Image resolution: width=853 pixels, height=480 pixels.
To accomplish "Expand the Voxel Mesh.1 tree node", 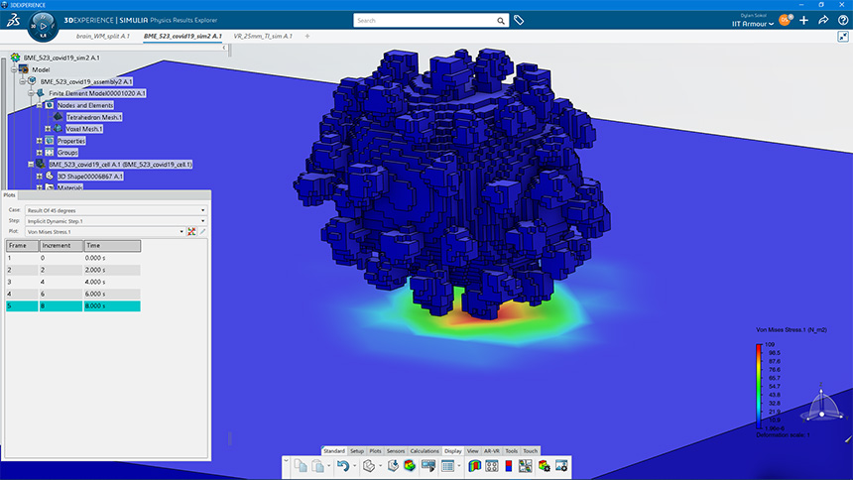I will (48, 129).
